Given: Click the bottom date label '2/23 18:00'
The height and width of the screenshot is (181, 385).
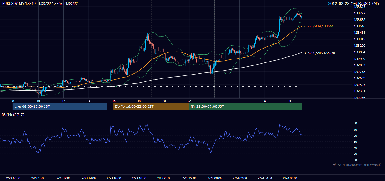Looking at the screenshot, I should (139, 178).
